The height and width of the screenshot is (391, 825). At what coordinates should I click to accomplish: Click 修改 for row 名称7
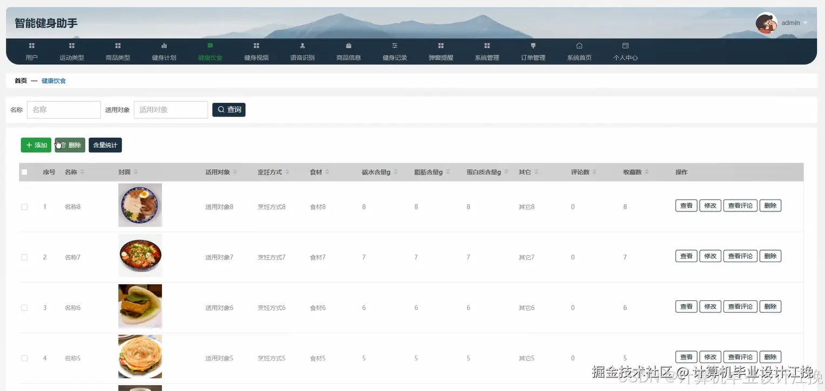(710, 256)
